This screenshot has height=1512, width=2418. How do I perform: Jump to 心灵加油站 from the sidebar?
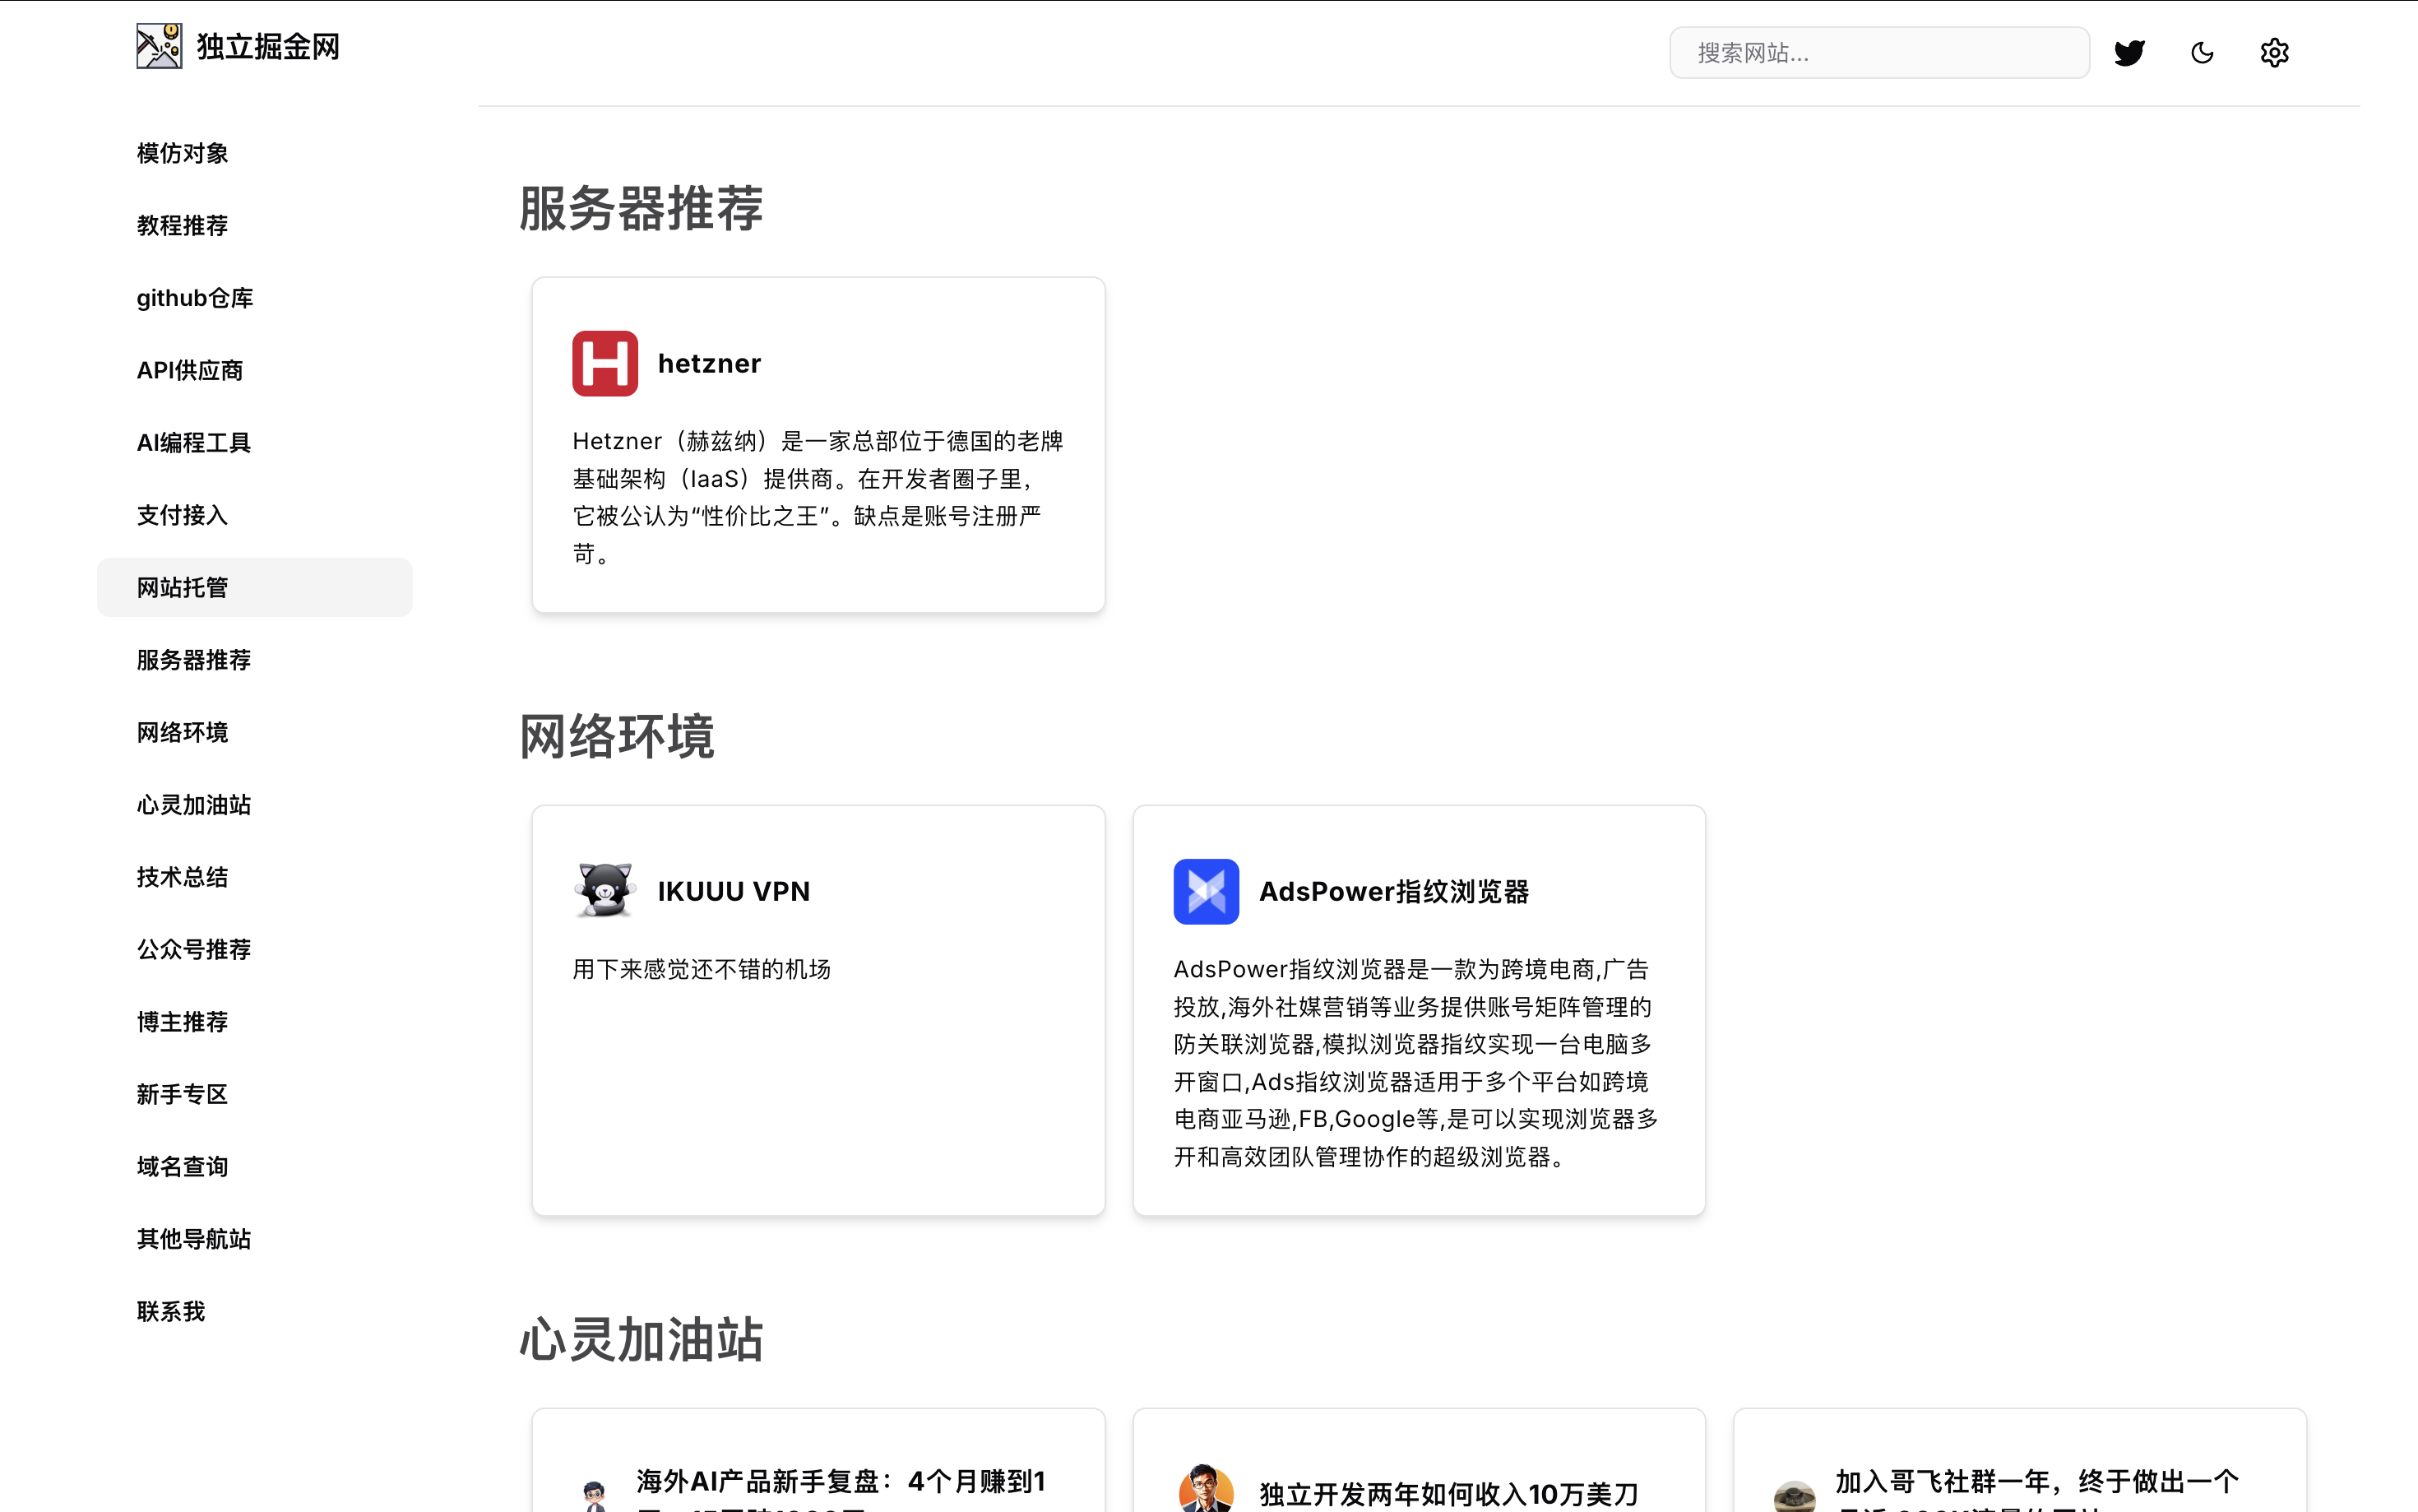(194, 805)
